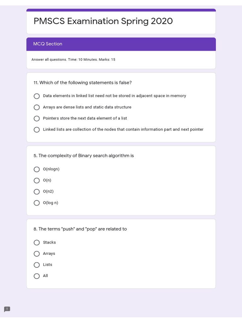Image resolution: width=242 pixels, height=323 pixels.
Task: Select the 'Data elements in linked list' option
Action: click(37, 96)
